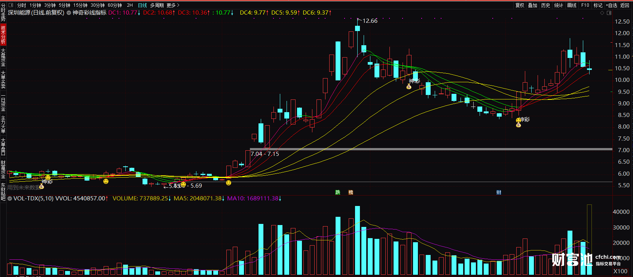Open F10 company info
The image size is (633, 277).
click(585, 5)
